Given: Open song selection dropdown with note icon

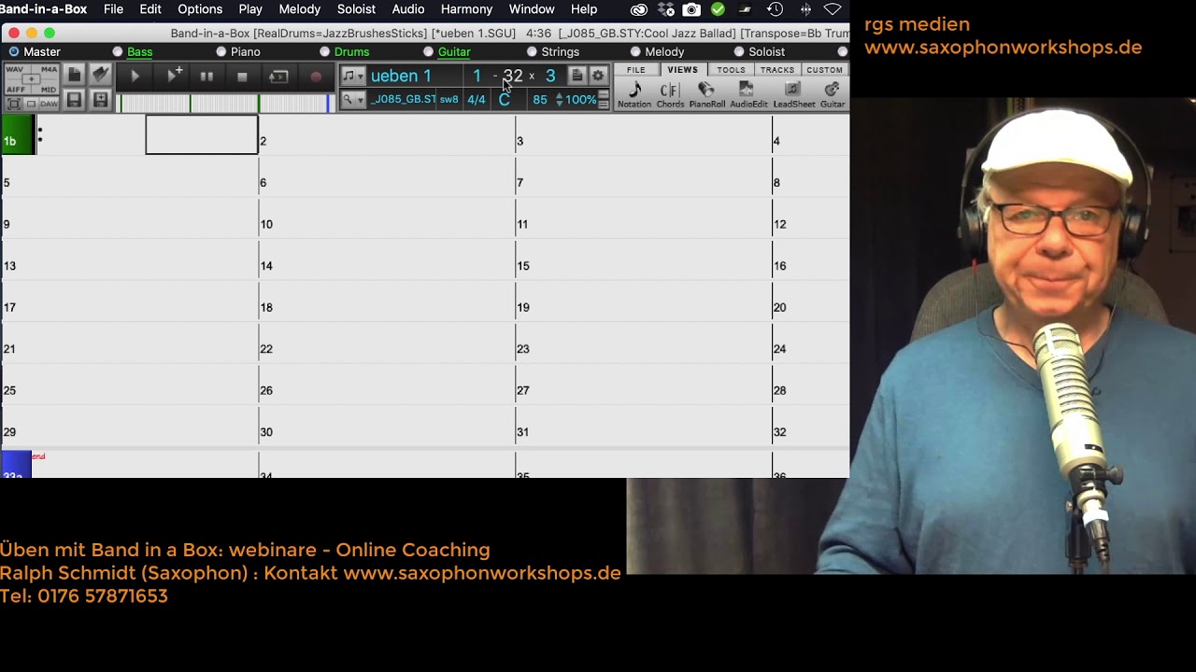Looking at the screenshot, I should click(x=353, y=76).
